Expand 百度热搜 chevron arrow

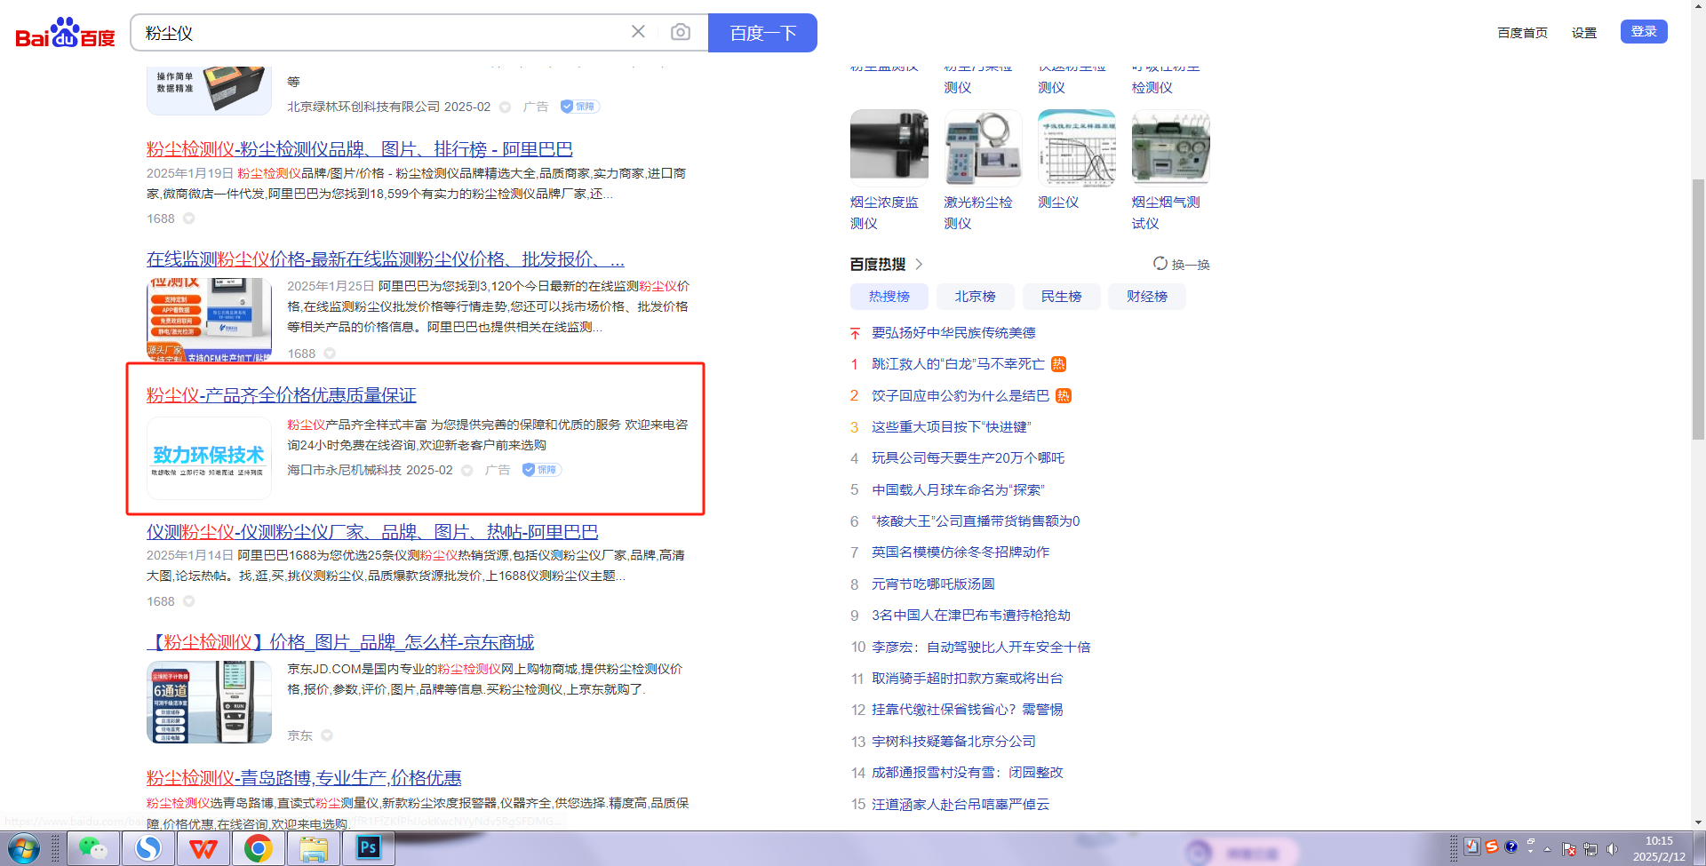(919, 264)
